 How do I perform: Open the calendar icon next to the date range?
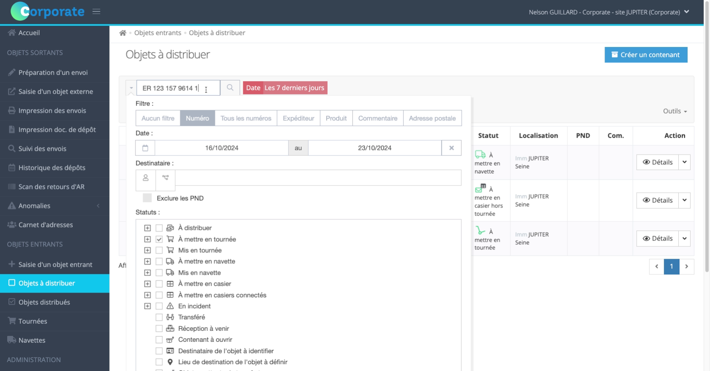[x=145, y=148]
